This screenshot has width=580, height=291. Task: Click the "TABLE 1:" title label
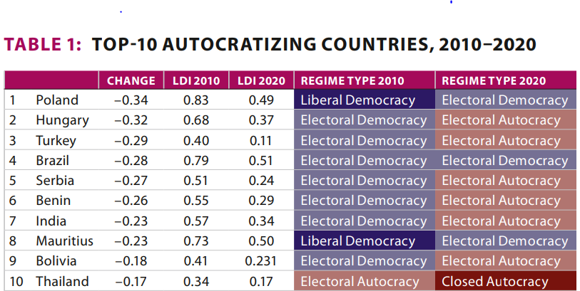click(44, 45)
